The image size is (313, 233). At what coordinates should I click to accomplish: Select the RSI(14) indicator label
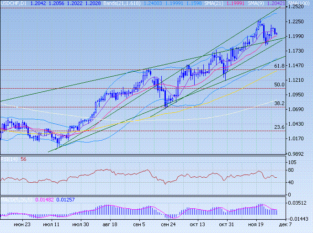click(9, 159)
